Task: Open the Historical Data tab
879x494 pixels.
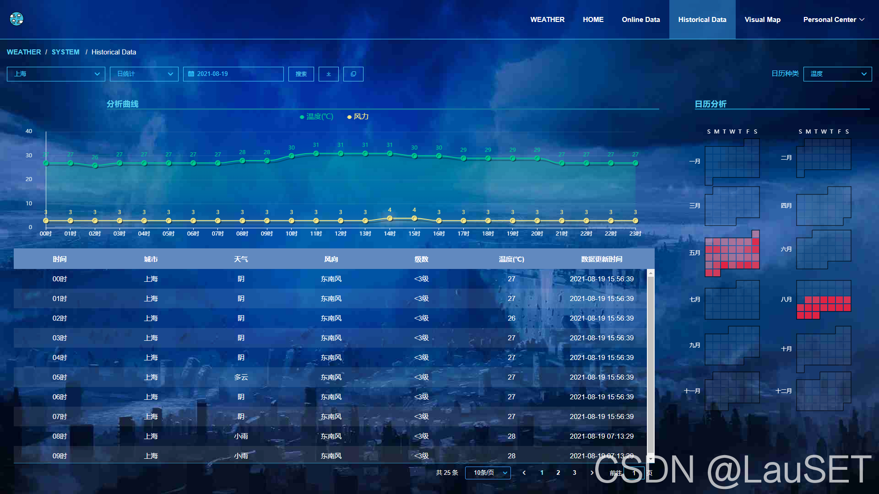Action: (702, 20)
